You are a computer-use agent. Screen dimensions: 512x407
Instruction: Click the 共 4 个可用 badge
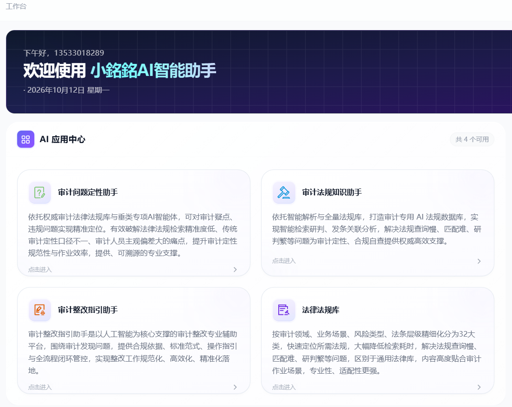point(472,139)
